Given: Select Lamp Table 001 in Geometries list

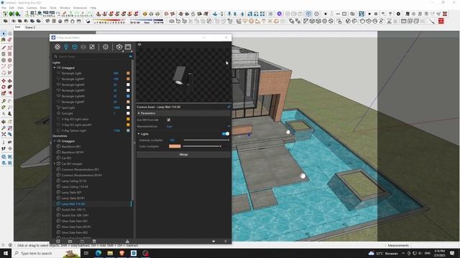Looking at the screenshot, I should (x=72, y=193).
